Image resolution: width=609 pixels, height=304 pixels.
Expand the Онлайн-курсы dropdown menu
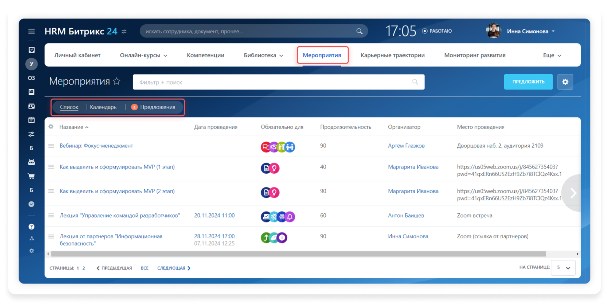[x=143, y=55]
